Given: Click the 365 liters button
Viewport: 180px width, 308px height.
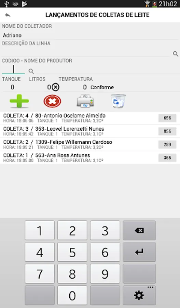Looking at the screenshot, I should coord(167,158).
